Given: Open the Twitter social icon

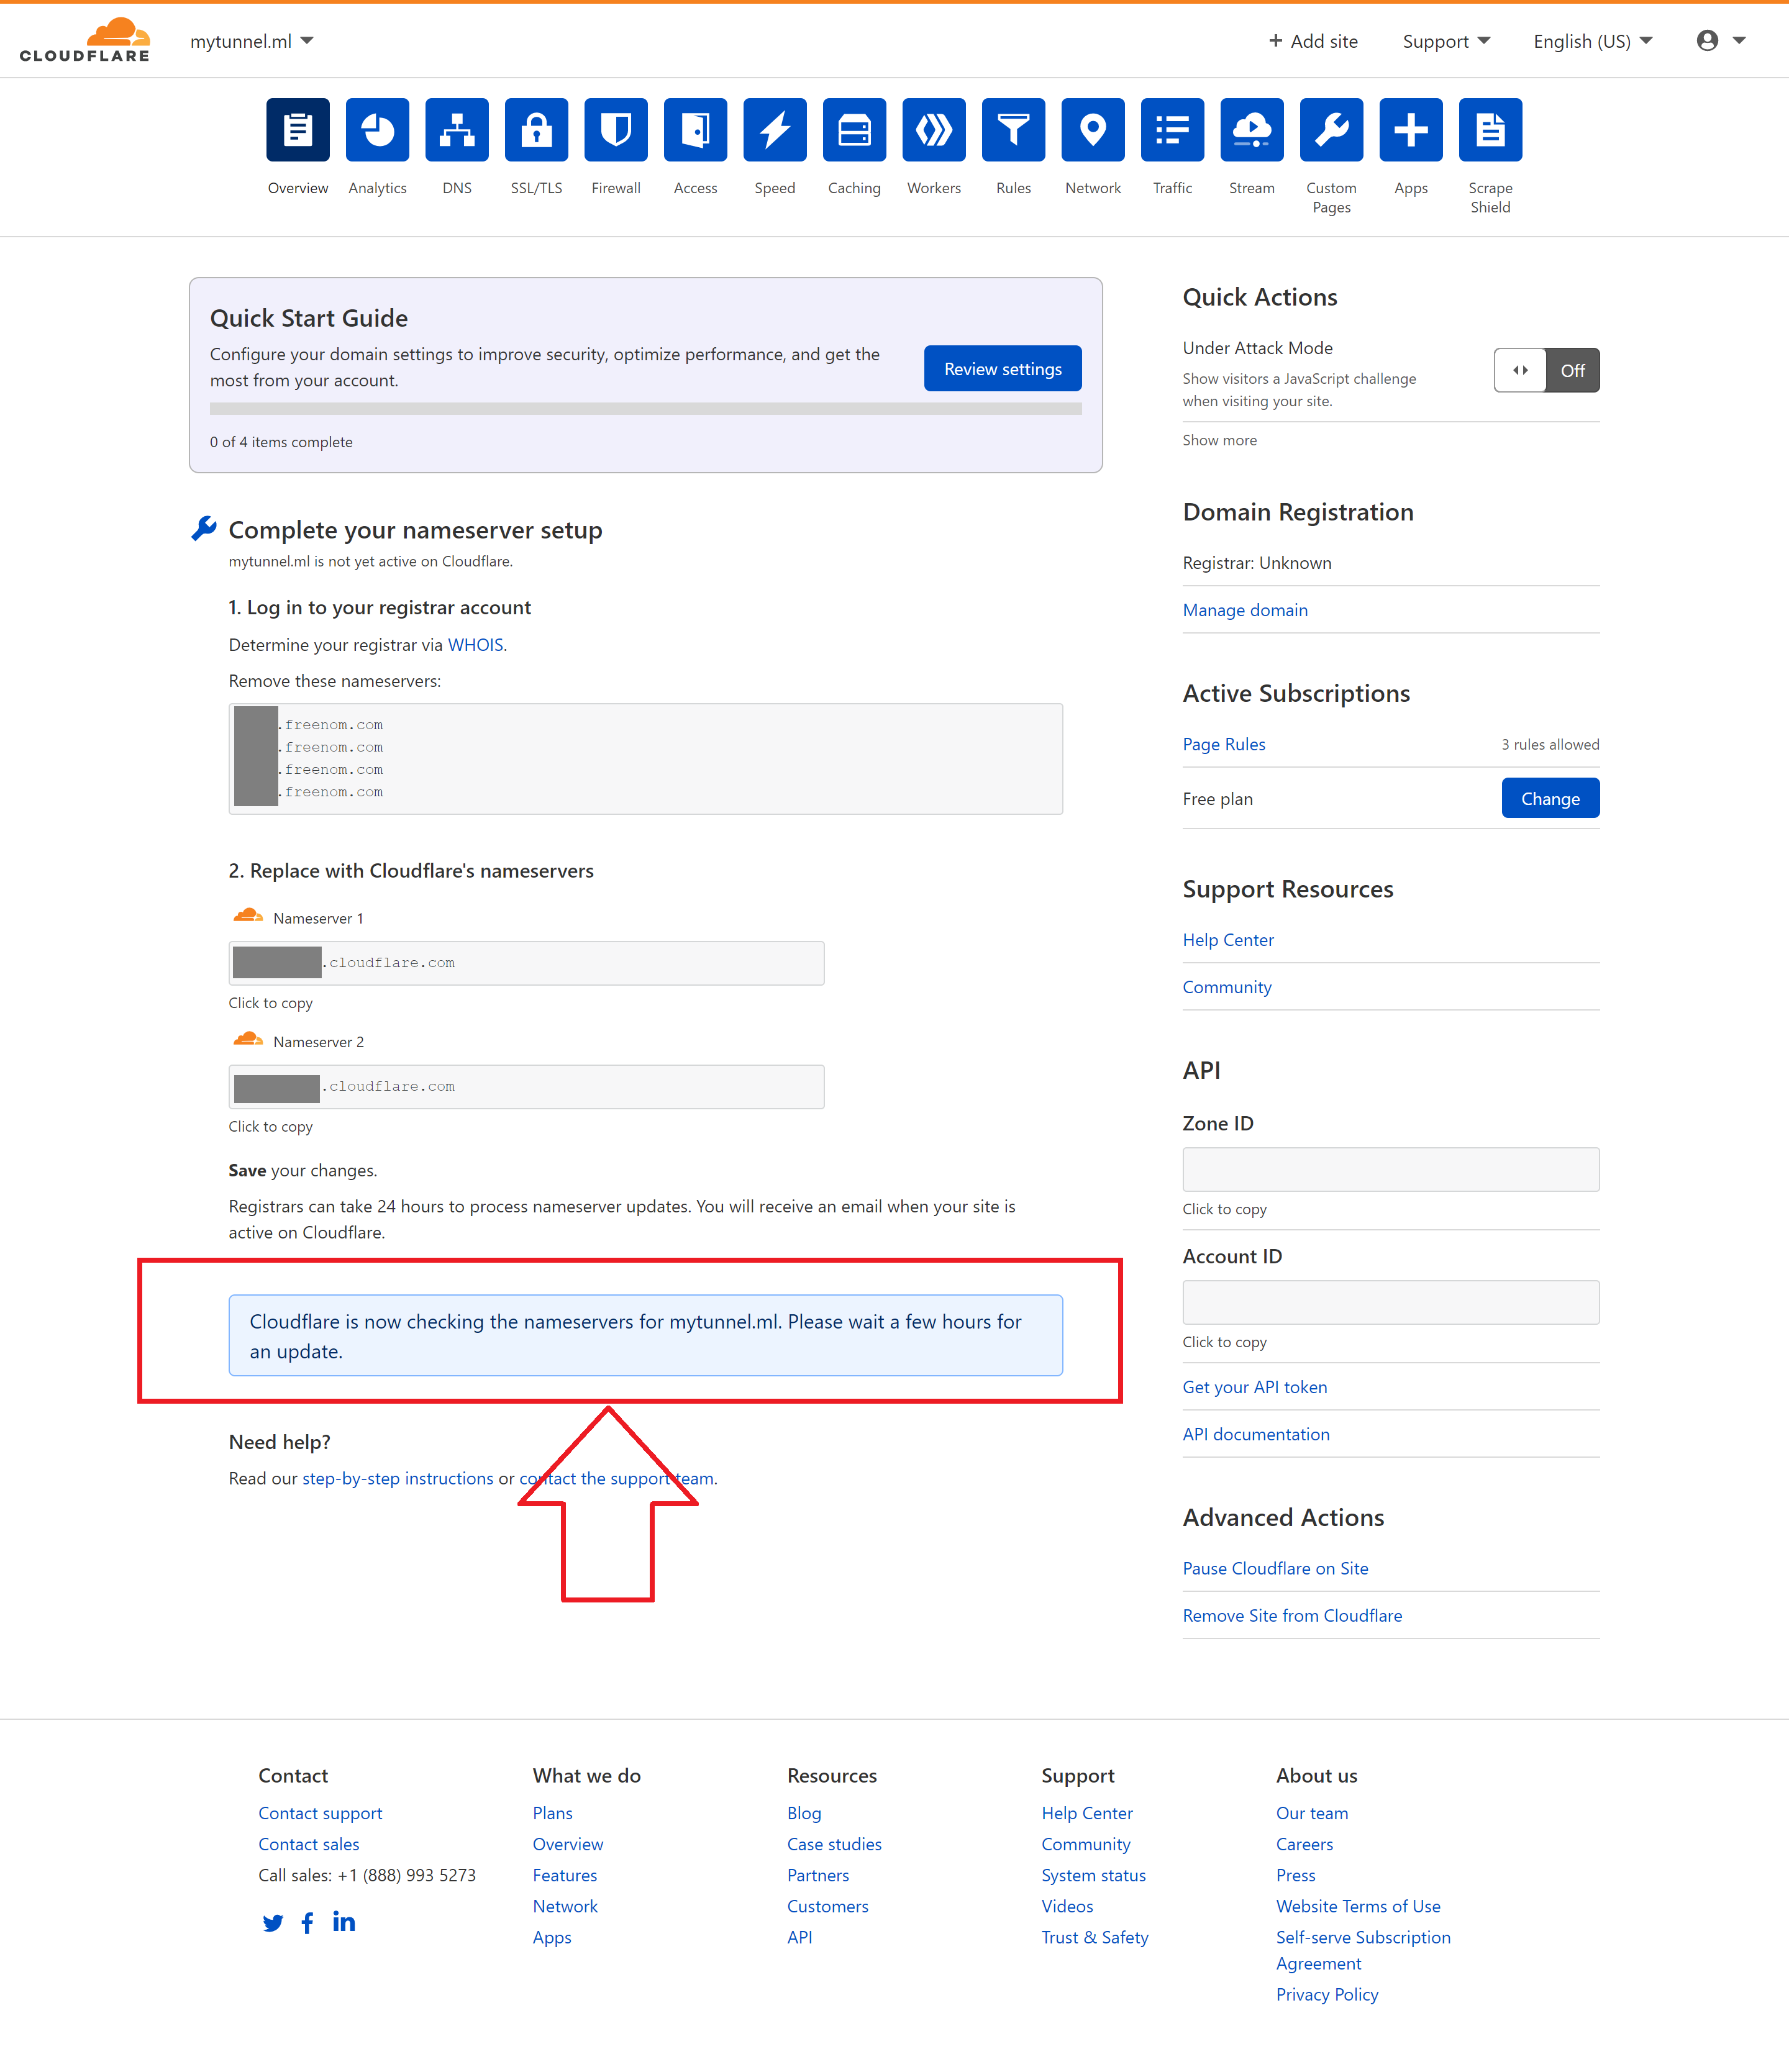Looking at the screenshot, I should click(x=273, y=1923).
